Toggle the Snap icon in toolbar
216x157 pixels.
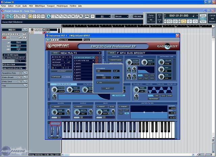92,17
